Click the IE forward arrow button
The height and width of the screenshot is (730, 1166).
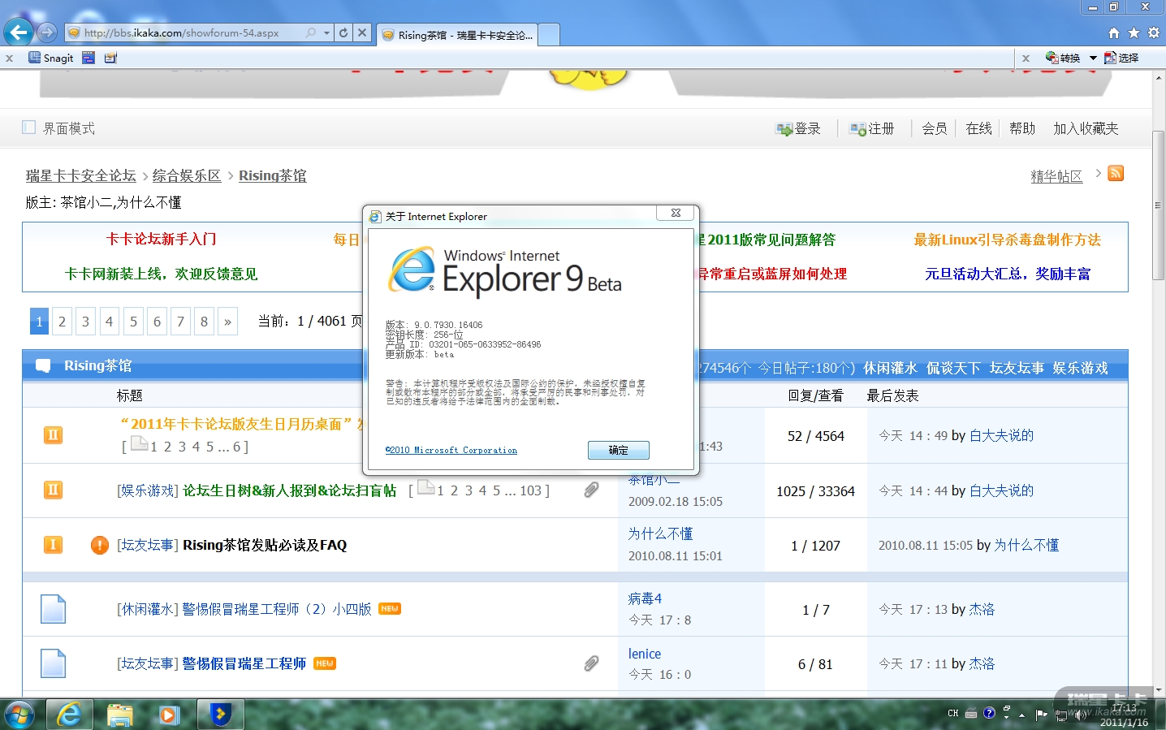tap(47, 32)
